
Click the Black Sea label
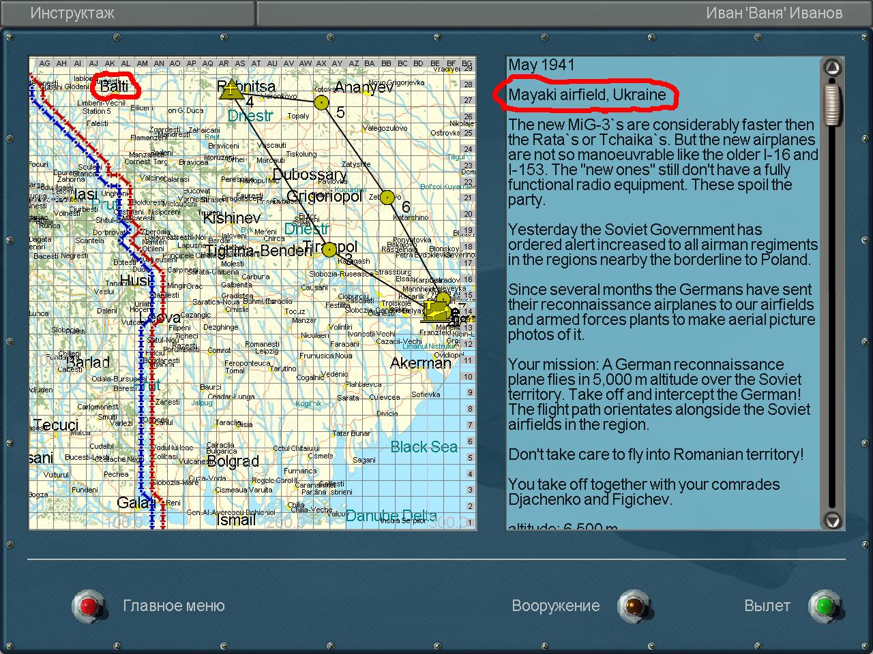(424, 447)
